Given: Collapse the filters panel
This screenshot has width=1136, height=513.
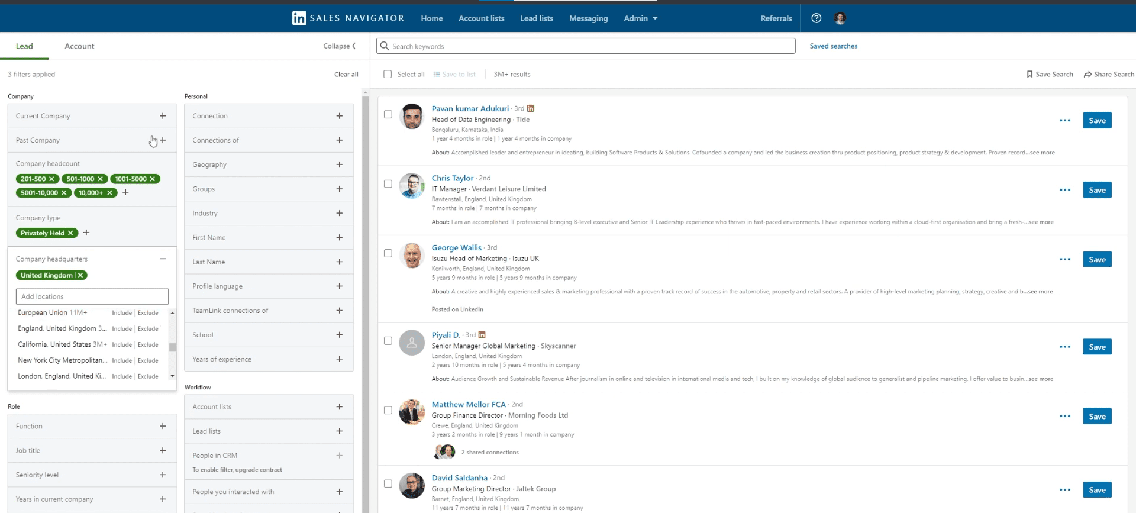Looking at the screenshot, I should click(x=340, y=46).
